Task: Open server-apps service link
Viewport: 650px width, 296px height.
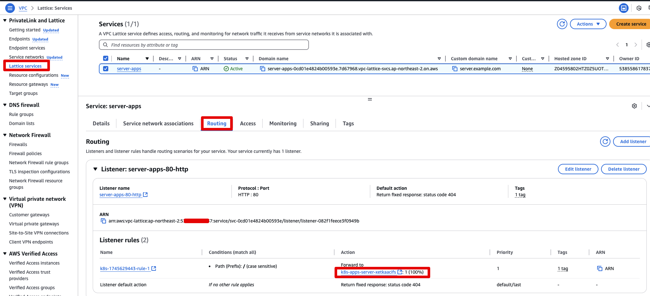Action: [129, 69]
